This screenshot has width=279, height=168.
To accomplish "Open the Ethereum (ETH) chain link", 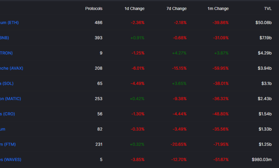I will coord(9,23).
